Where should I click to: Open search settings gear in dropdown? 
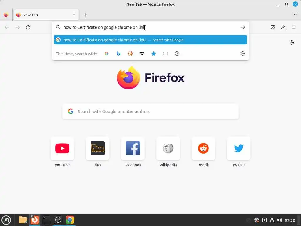243,54
